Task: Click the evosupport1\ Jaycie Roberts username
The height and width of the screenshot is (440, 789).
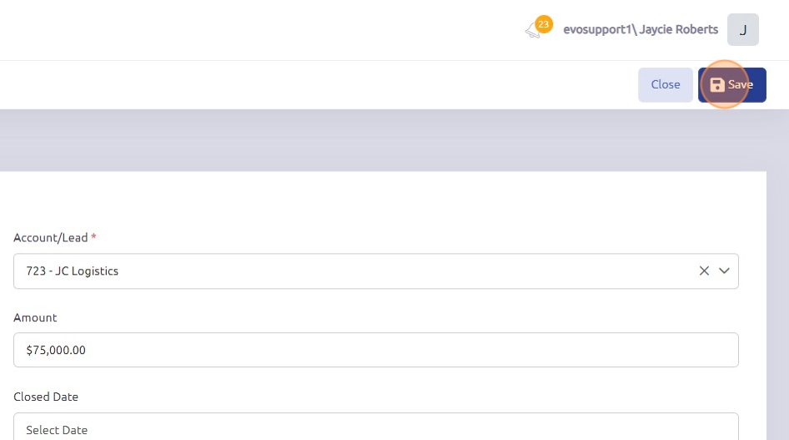Action: click(x=640, y=29)
